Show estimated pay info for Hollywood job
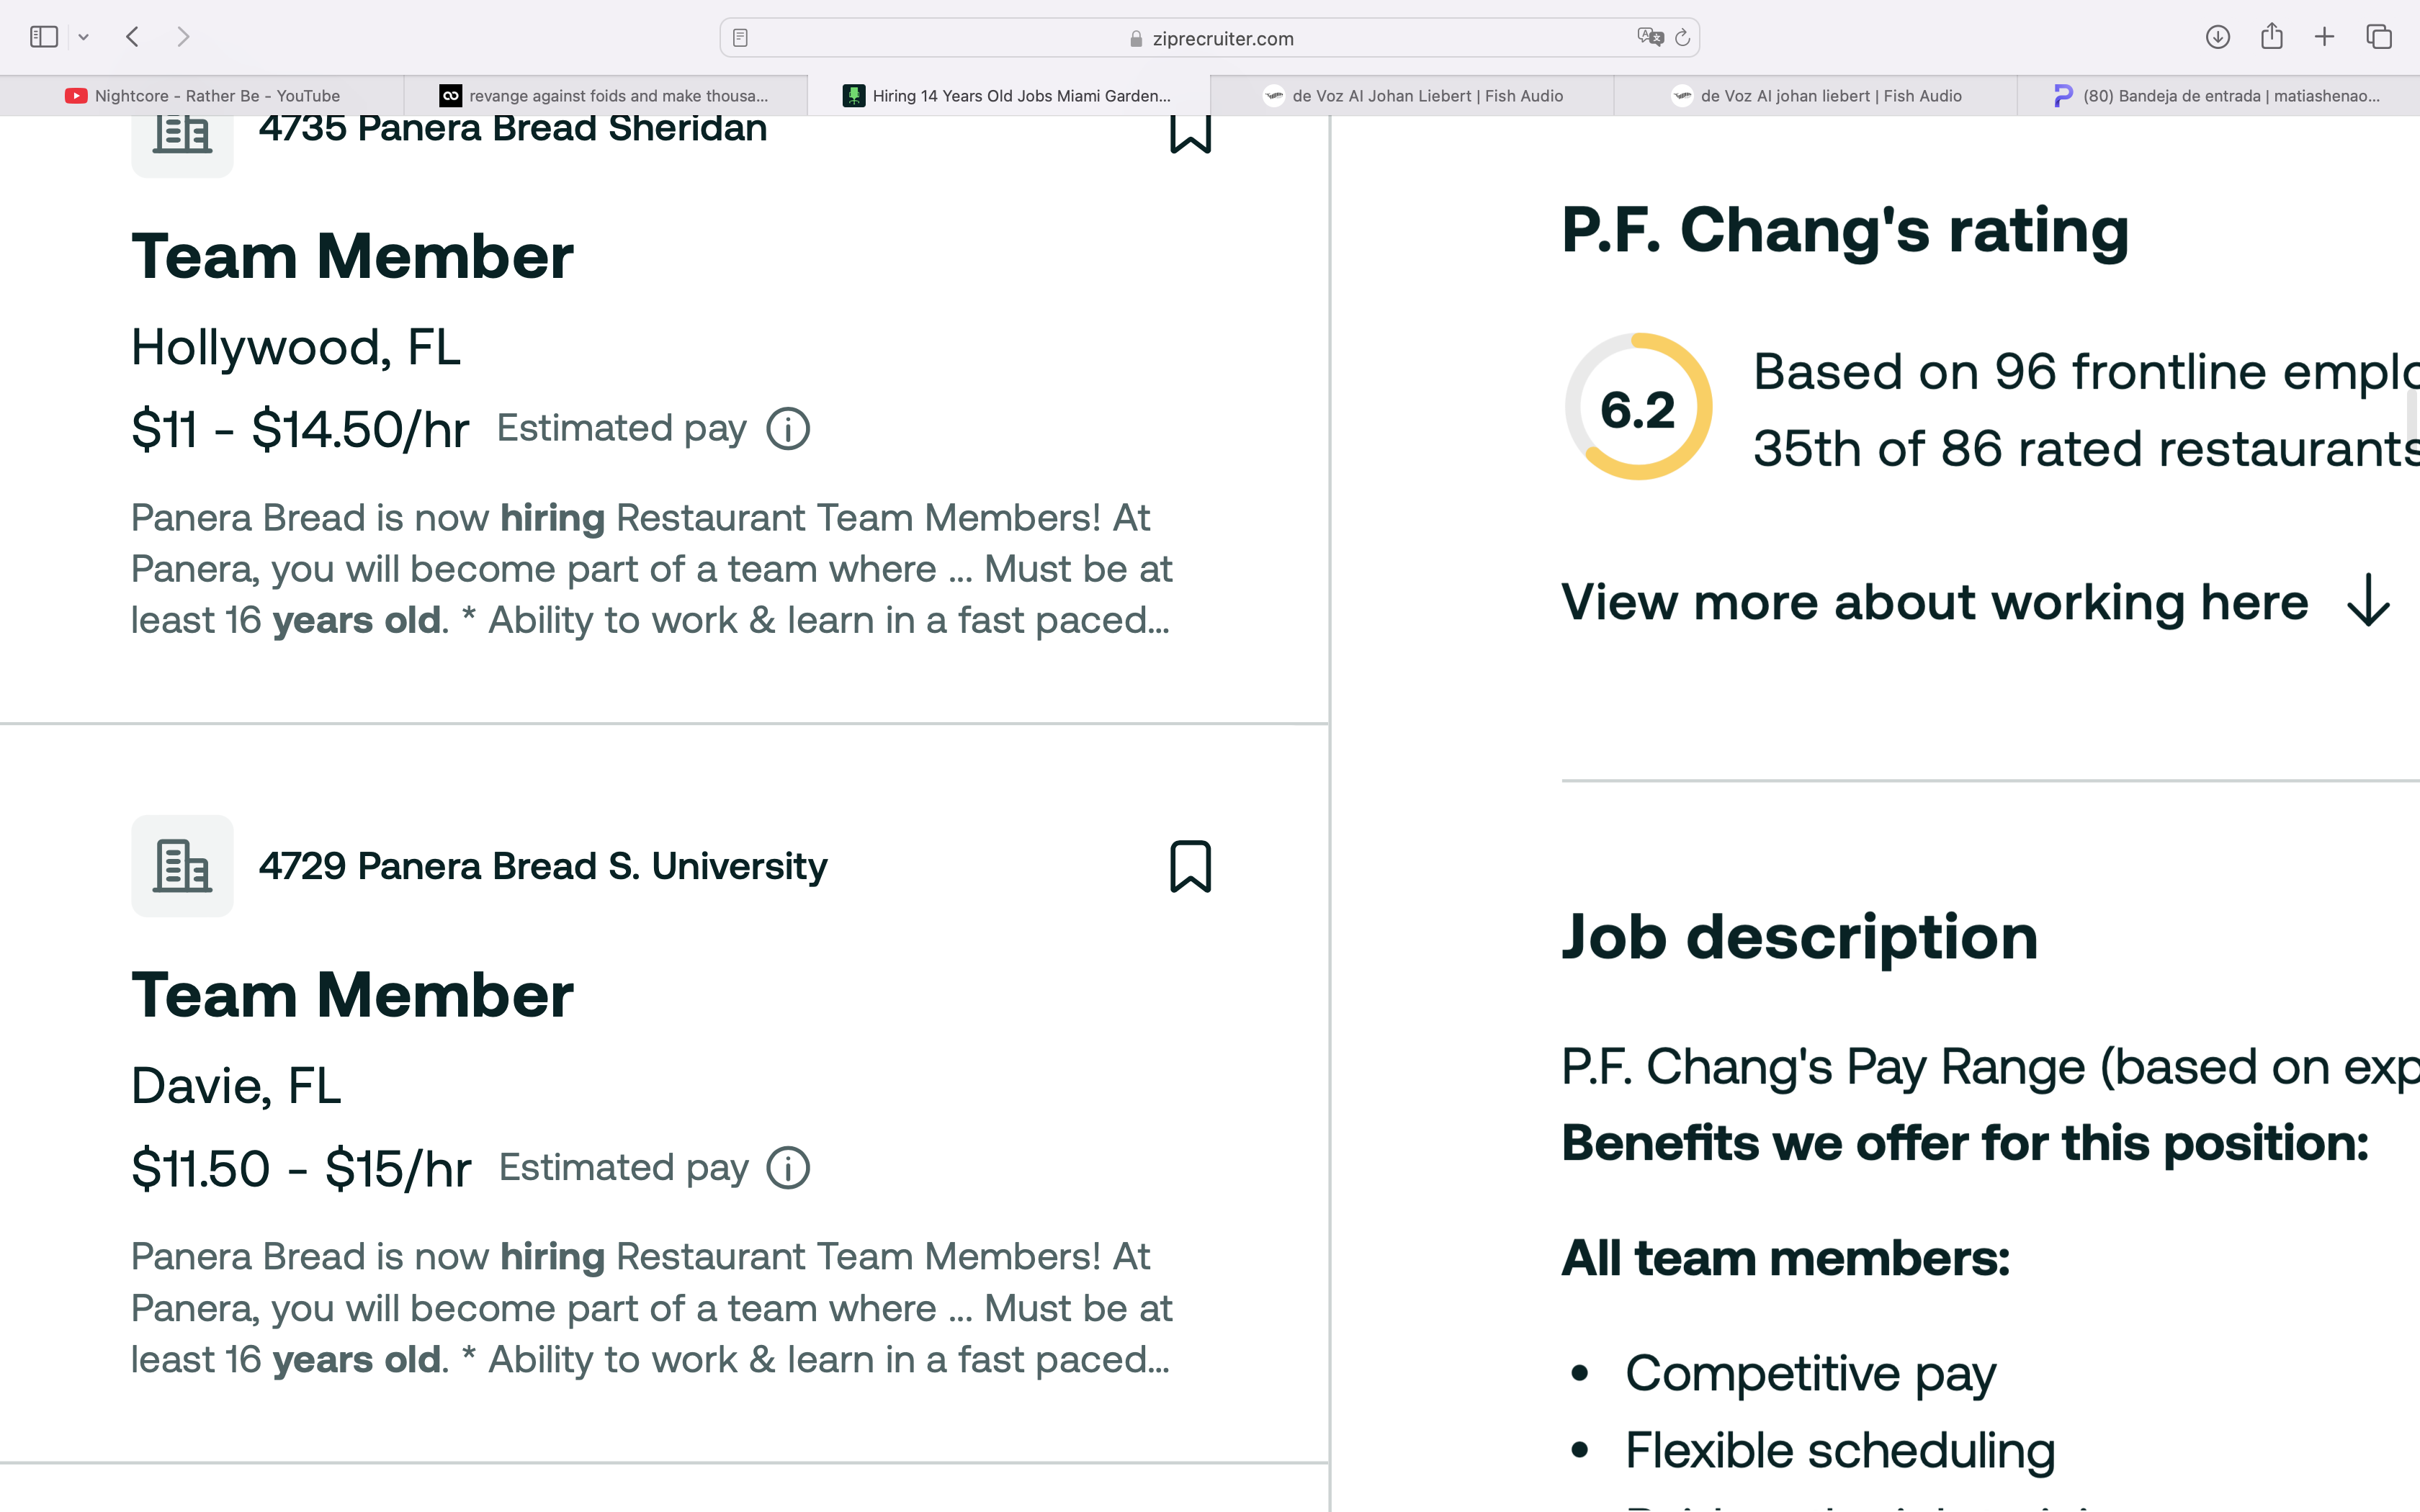 tap(788, 429)
